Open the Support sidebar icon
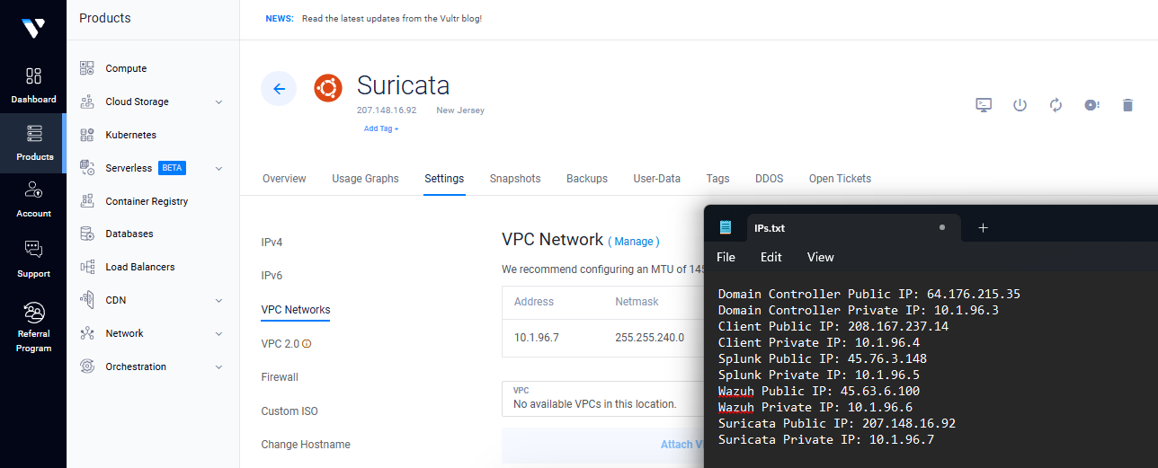 33,249
